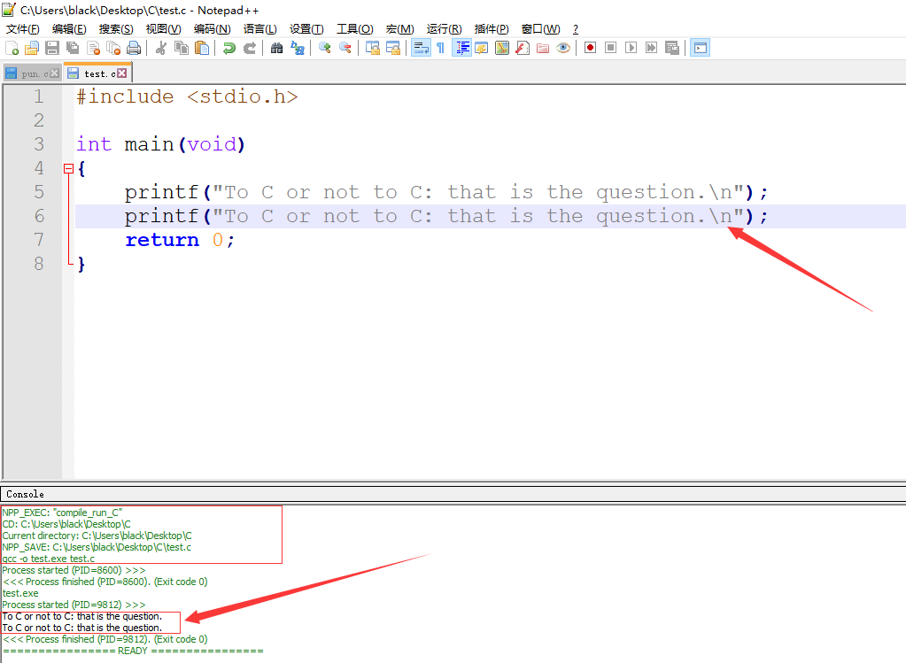Image resolution: width=906 pixels, height=663 pixels.
Task: Click the Zoom Out magnifier icon
Action: coord(345,48)
